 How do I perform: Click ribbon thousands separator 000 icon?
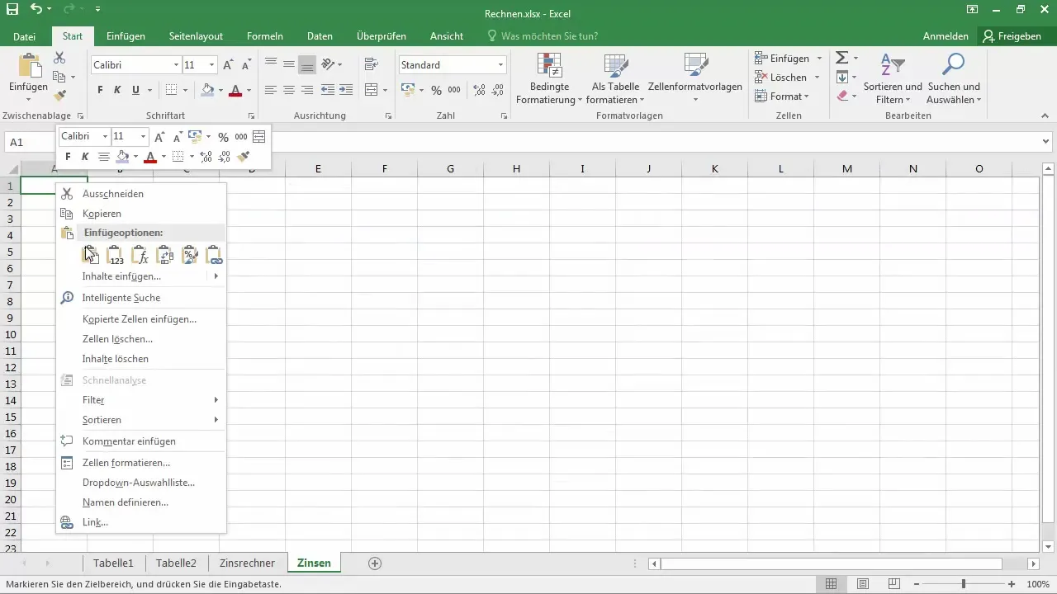click(x=454, y=90)
